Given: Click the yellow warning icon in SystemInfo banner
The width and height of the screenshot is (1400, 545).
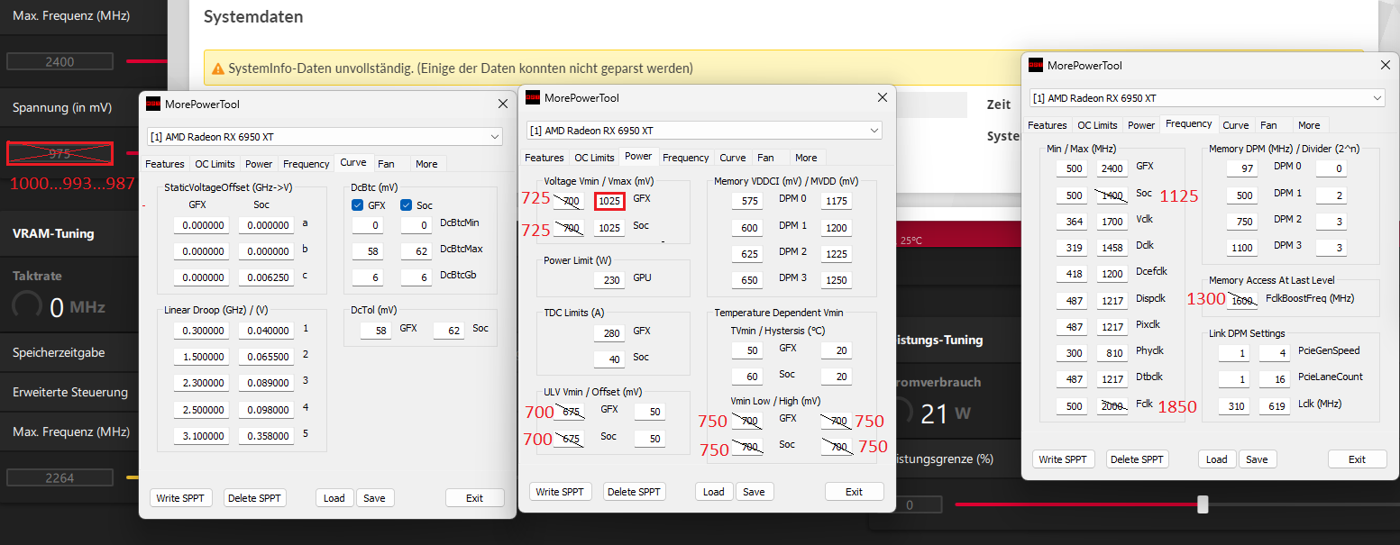Looking at the screenshot, I should [218, 68].
